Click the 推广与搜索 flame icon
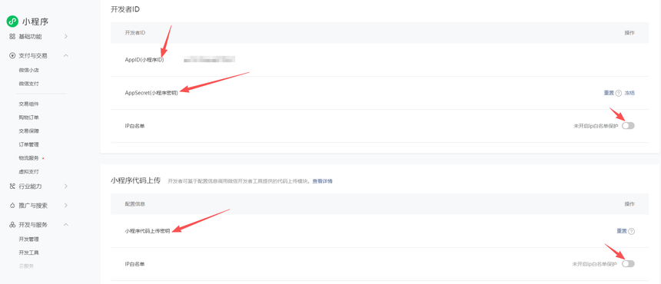The image size is (661, 284). [x=12, y=206]
